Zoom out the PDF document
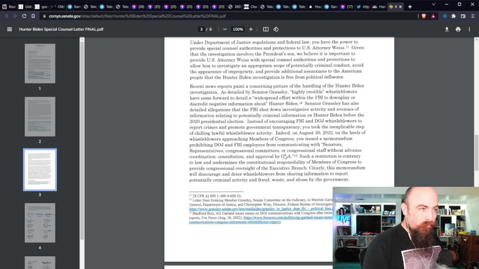The image size is (479, 269). pos(225,29)
